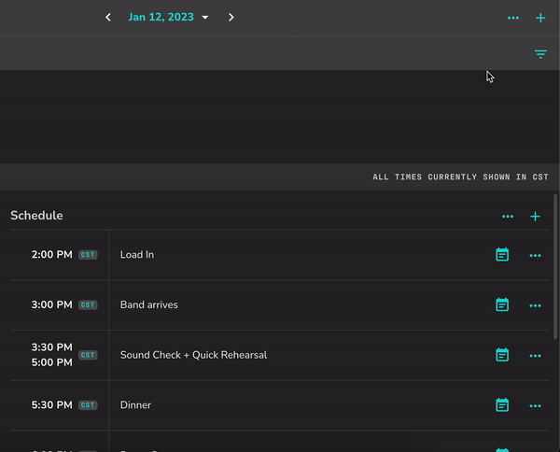Viewport: 560px width, 452px height.
Task: Open more options for Band arrives
Action: [535, 304]
